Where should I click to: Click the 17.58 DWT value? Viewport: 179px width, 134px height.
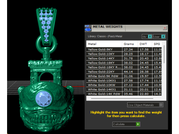(x=144, y=50)
